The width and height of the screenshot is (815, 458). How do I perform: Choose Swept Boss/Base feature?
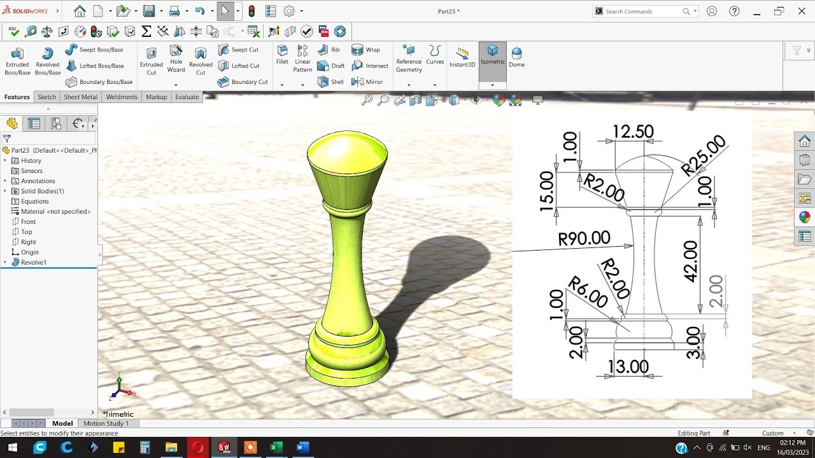[94, 50]
